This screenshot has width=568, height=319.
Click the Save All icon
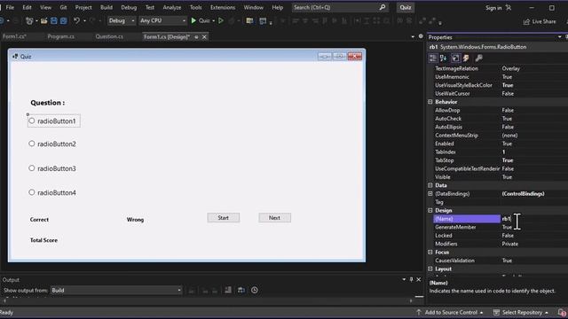point(63,20)
